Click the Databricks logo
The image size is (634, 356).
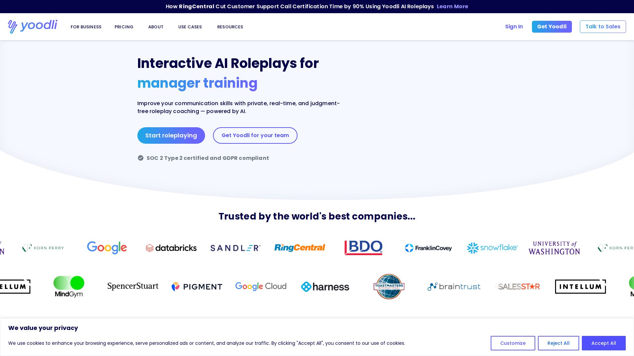point(171,248)
